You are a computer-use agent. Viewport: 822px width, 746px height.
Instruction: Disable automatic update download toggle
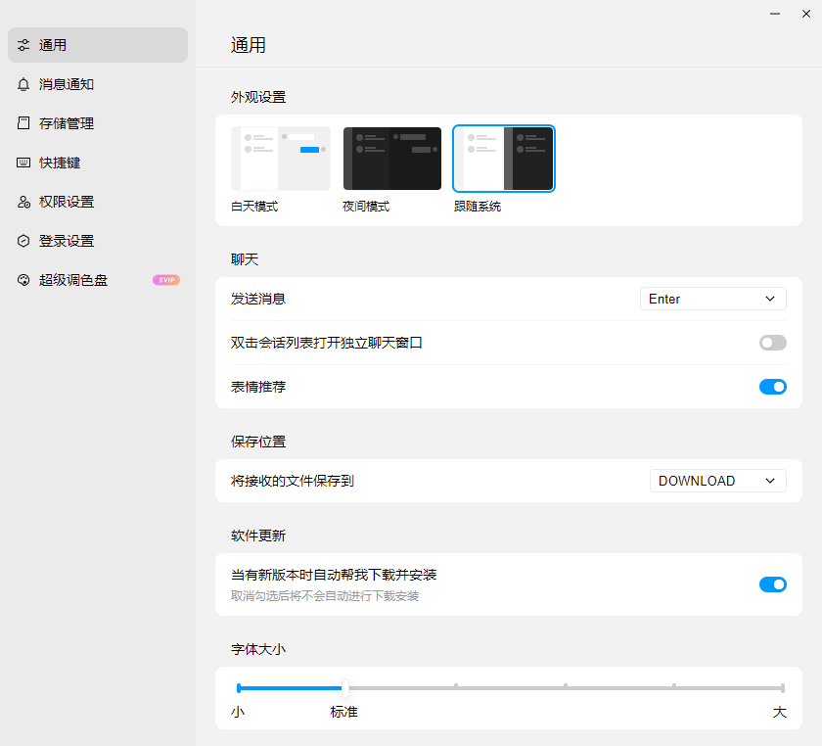click(772, 584)
